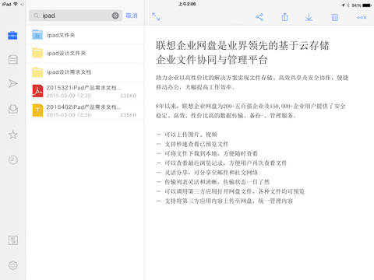Viewport: 374px width, 280px height.
Task: Click the export (upload arrow) icon
Action: point(285,17)
